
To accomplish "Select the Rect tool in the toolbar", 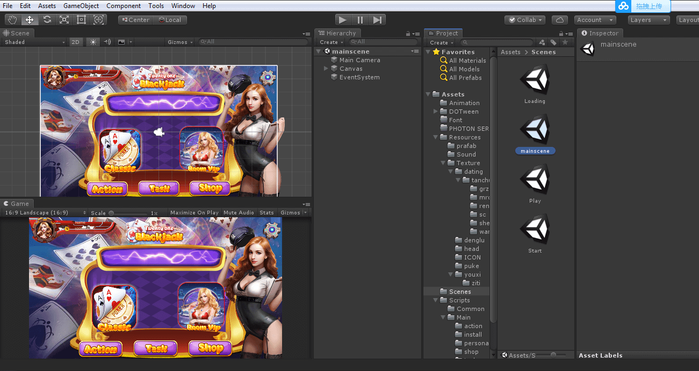I will 82,20.
